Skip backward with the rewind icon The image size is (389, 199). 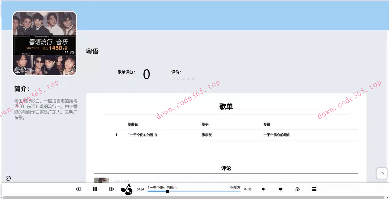(x=78, y=189)
